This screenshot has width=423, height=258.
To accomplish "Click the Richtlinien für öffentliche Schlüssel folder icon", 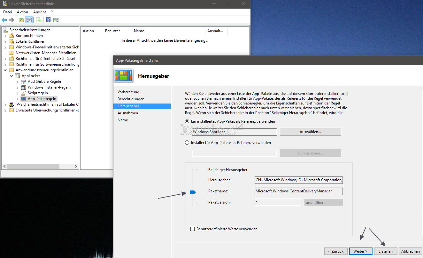I will tap(12, 59).
